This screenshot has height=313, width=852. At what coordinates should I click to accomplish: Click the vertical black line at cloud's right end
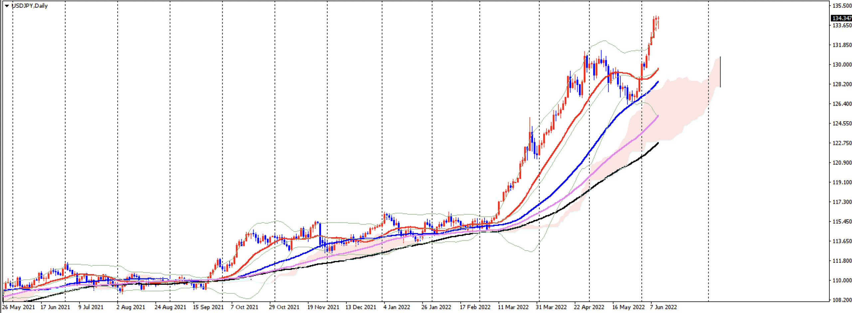720,72
